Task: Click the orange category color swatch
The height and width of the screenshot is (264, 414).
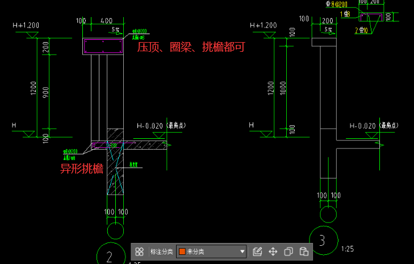Action: 182,251
